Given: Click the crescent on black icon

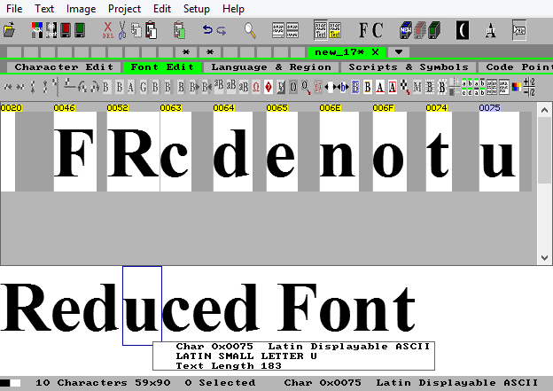Looking at the screenshot, I should coord(463,30).
